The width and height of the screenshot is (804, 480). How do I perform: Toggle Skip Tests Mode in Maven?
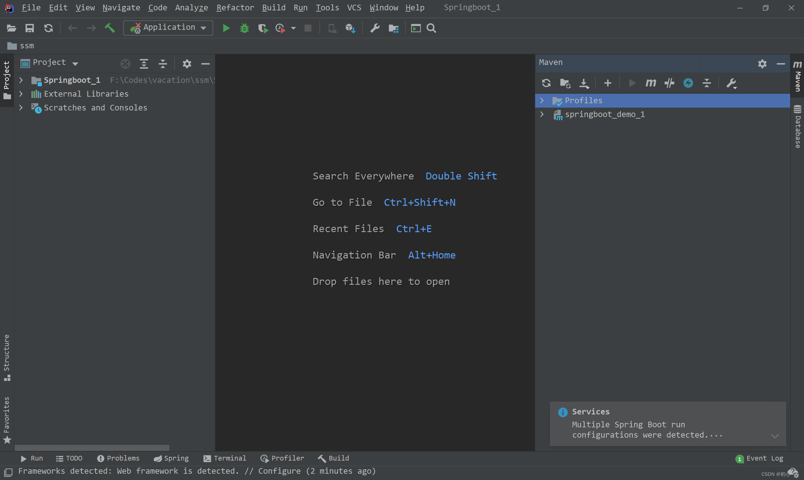tap(688, 83)
